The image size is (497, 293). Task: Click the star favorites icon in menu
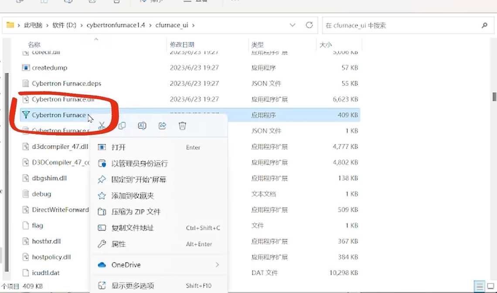click(102, 196)
